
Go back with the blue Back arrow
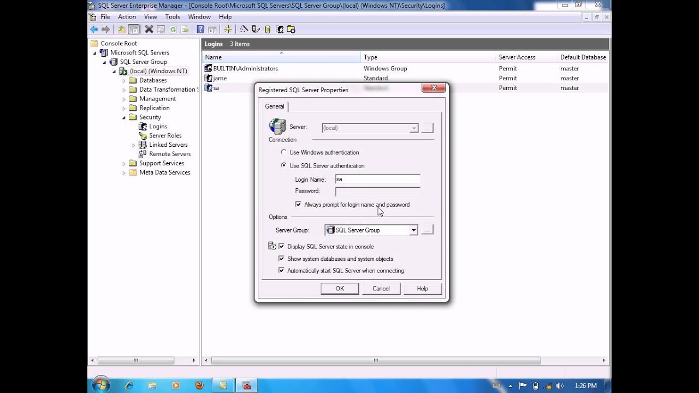coord(94,29)
